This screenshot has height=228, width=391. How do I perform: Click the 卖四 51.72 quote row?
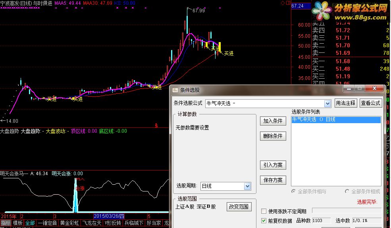coord(351,31)
